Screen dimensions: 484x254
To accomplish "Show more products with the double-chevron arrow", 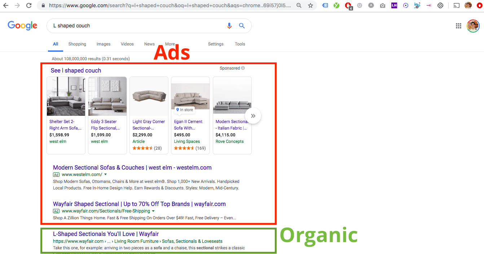I will pyautogui.click(x=253, y=116).
